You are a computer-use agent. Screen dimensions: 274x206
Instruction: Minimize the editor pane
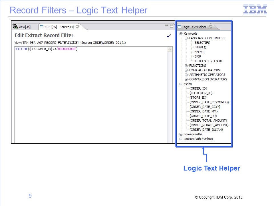pos(166,25)
